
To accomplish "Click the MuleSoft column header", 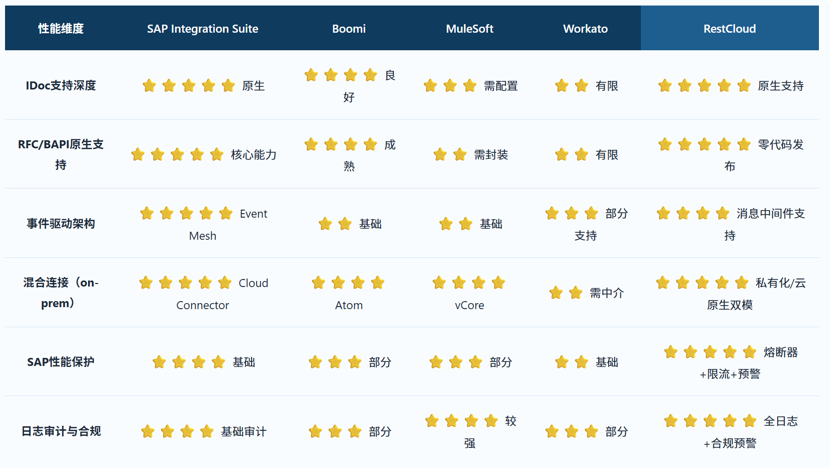I will pos(469,29).
